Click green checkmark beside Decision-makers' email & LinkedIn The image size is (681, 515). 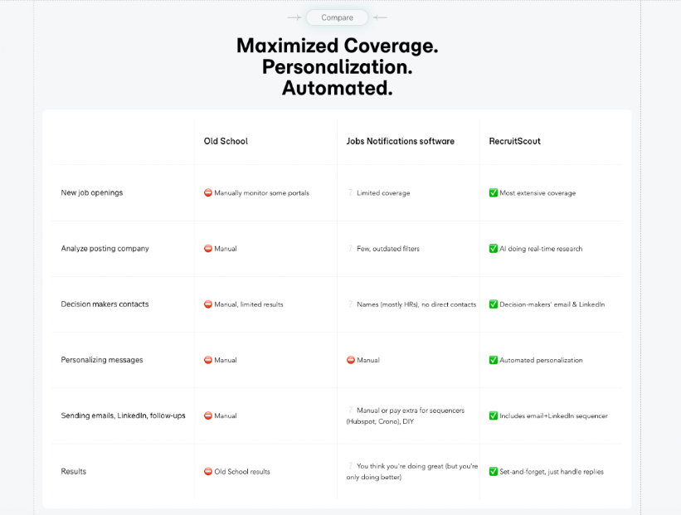coord(494,304)
